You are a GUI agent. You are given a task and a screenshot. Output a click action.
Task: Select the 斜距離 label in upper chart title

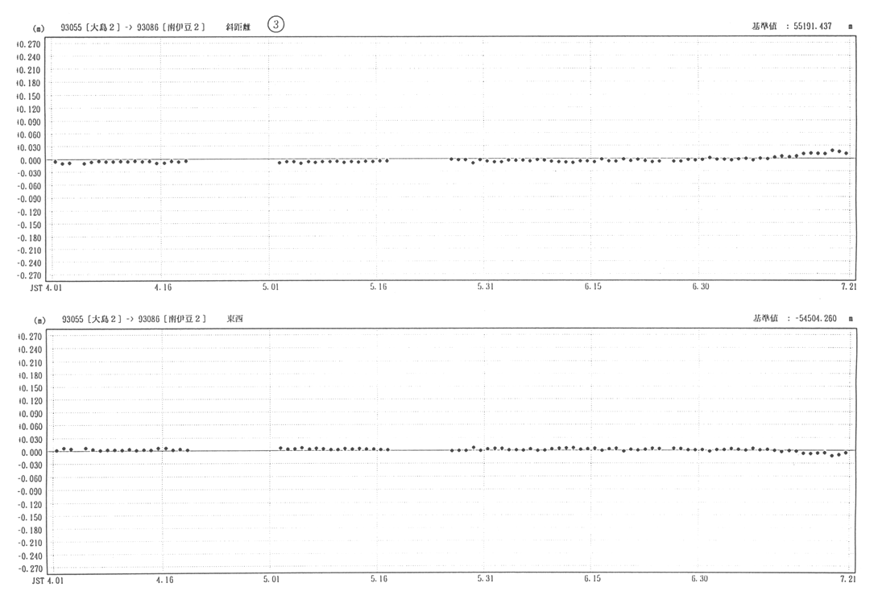tap(239, 27)
